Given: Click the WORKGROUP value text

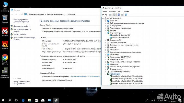Looking at the screenshot, I should point(67,69).
